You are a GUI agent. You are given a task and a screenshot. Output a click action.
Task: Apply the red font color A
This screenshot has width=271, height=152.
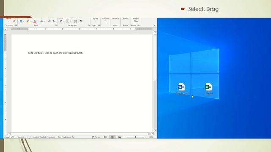click(35, 21)
